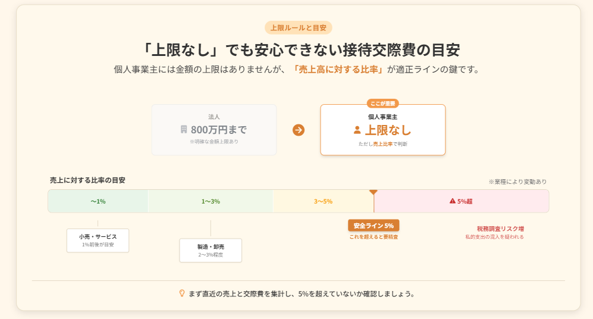
Task: Click the yellow 3〜5% bar segment
Action: click(323, 201)
